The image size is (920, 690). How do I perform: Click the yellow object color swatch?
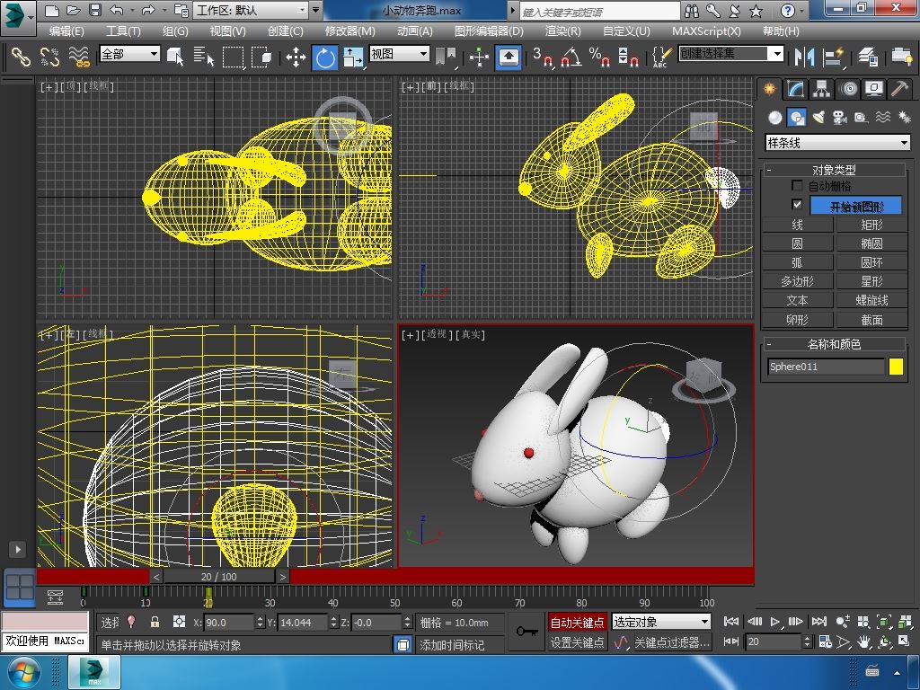click(896, 367)
